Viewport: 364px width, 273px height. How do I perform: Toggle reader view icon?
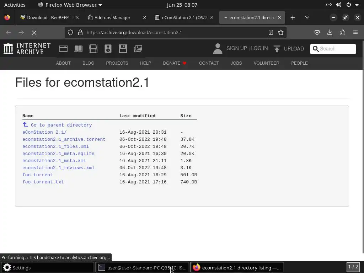pyautogui.click(x=271, y=32)
